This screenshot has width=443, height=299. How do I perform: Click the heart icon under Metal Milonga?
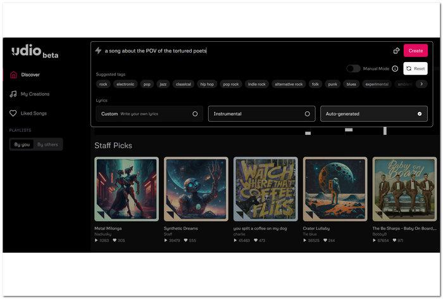click(115, 241)
